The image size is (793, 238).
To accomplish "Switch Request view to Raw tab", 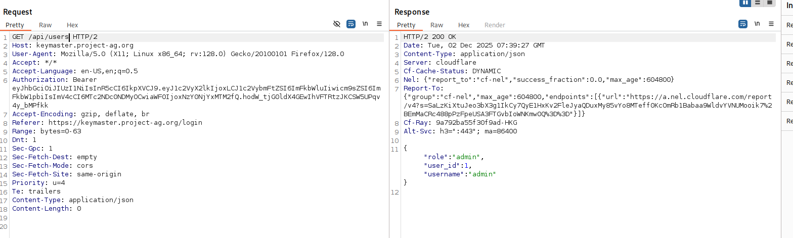I will (45, 25).
